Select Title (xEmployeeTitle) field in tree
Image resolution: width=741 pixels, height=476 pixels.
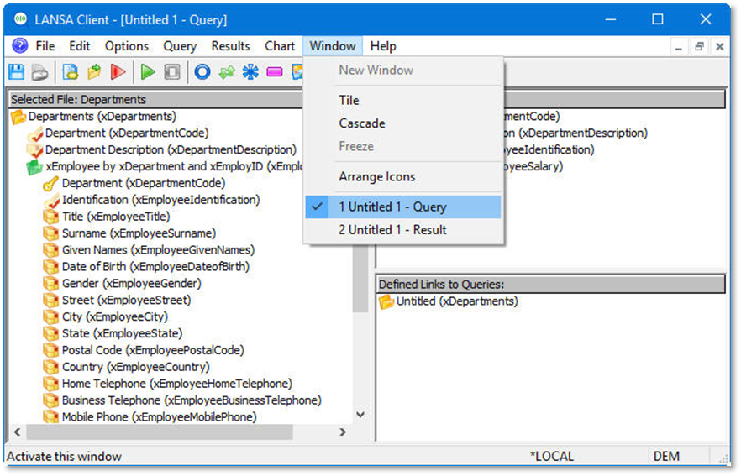116,217
